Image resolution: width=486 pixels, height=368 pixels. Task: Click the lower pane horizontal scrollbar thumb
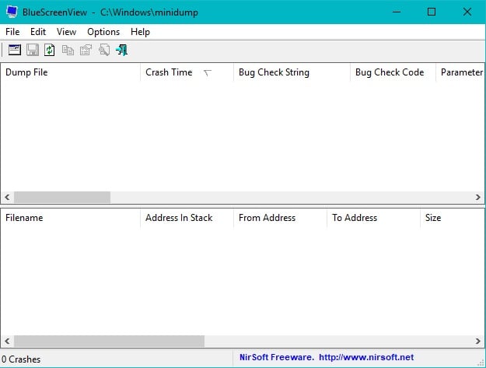(109, 342)
